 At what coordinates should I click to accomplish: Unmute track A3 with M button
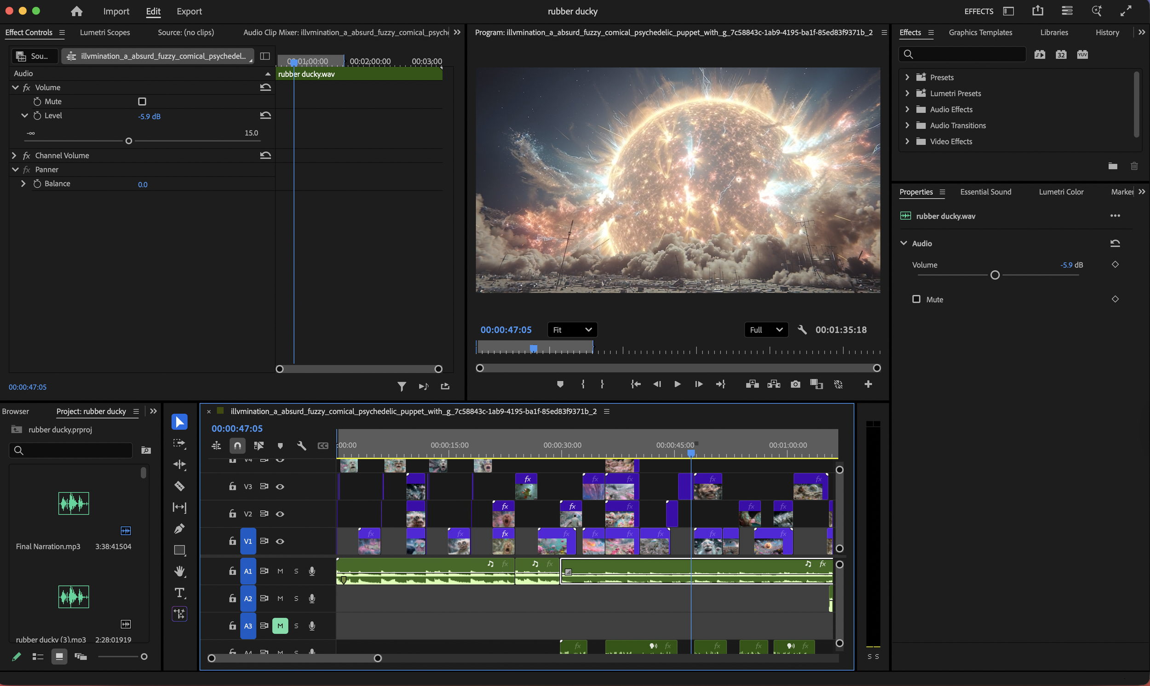point(280,625)
